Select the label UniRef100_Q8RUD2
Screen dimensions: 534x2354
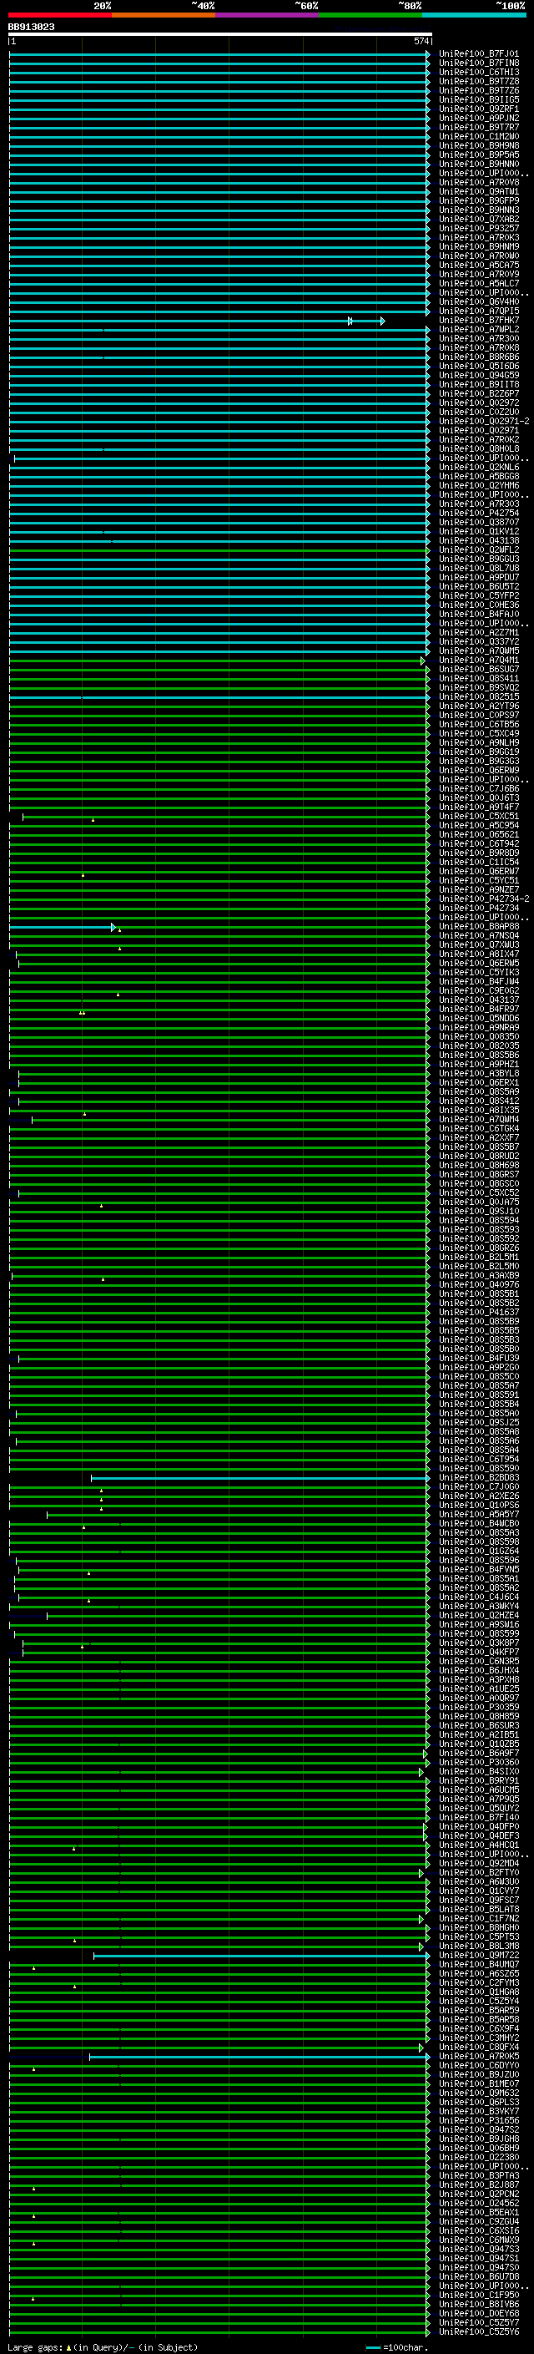(478, 1156)
